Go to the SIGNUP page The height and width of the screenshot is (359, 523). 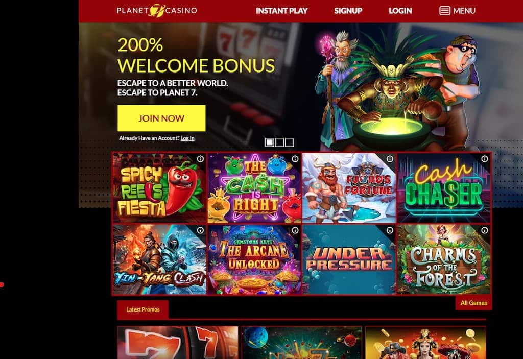(348, 11)
